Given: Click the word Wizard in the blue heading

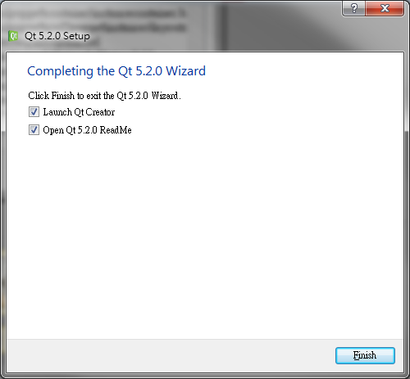Looking at the screenshot, I should click(x=186, y=70).
